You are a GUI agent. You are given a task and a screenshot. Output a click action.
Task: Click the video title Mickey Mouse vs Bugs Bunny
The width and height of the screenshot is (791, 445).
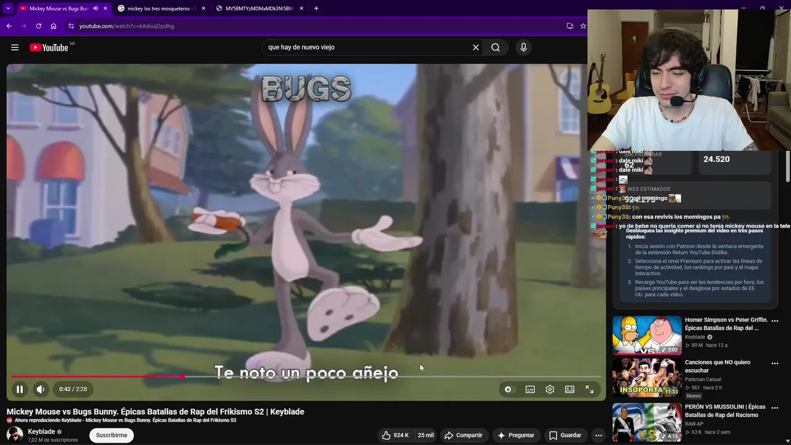point(155,412)
